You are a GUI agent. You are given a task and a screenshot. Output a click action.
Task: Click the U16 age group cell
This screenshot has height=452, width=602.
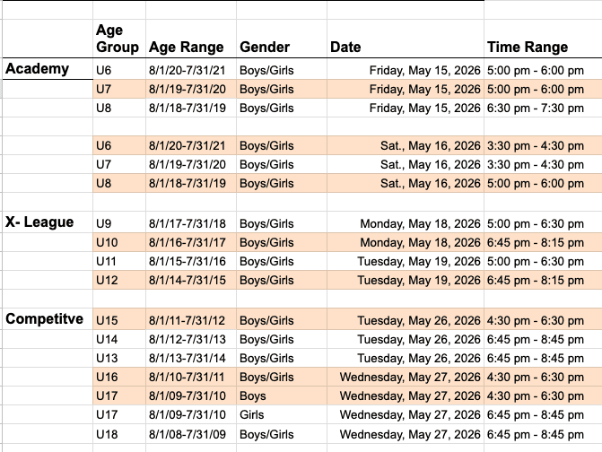pyautogui.click(x=109, y=378)
